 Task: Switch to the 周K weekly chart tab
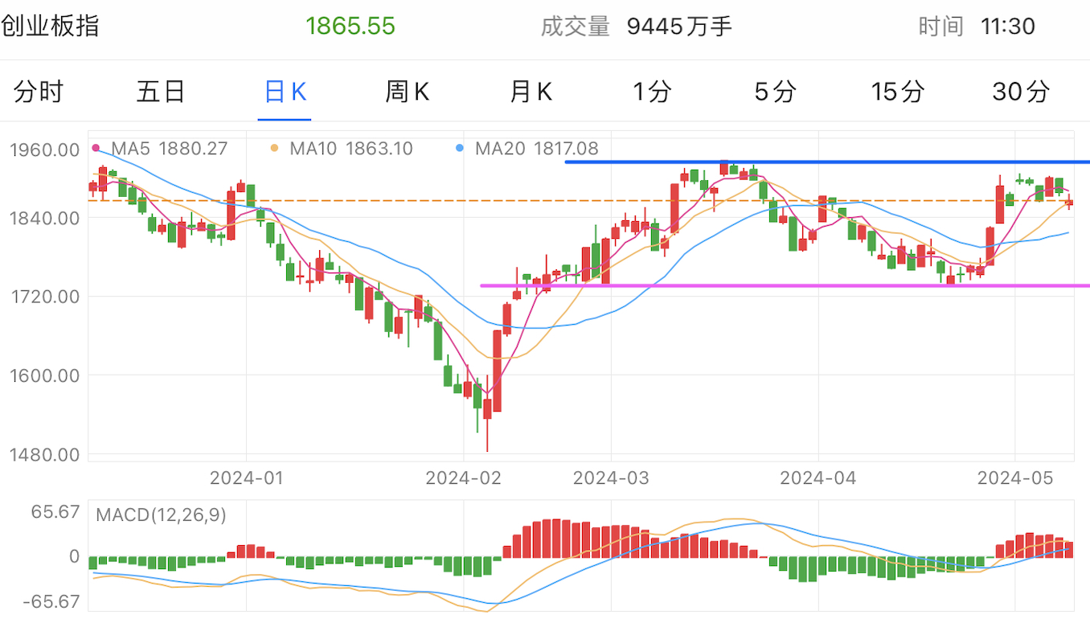(407, 92)
